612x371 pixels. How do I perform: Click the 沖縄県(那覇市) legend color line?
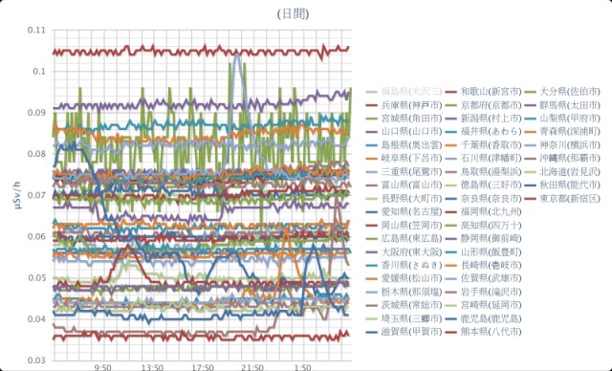point(530,158)
